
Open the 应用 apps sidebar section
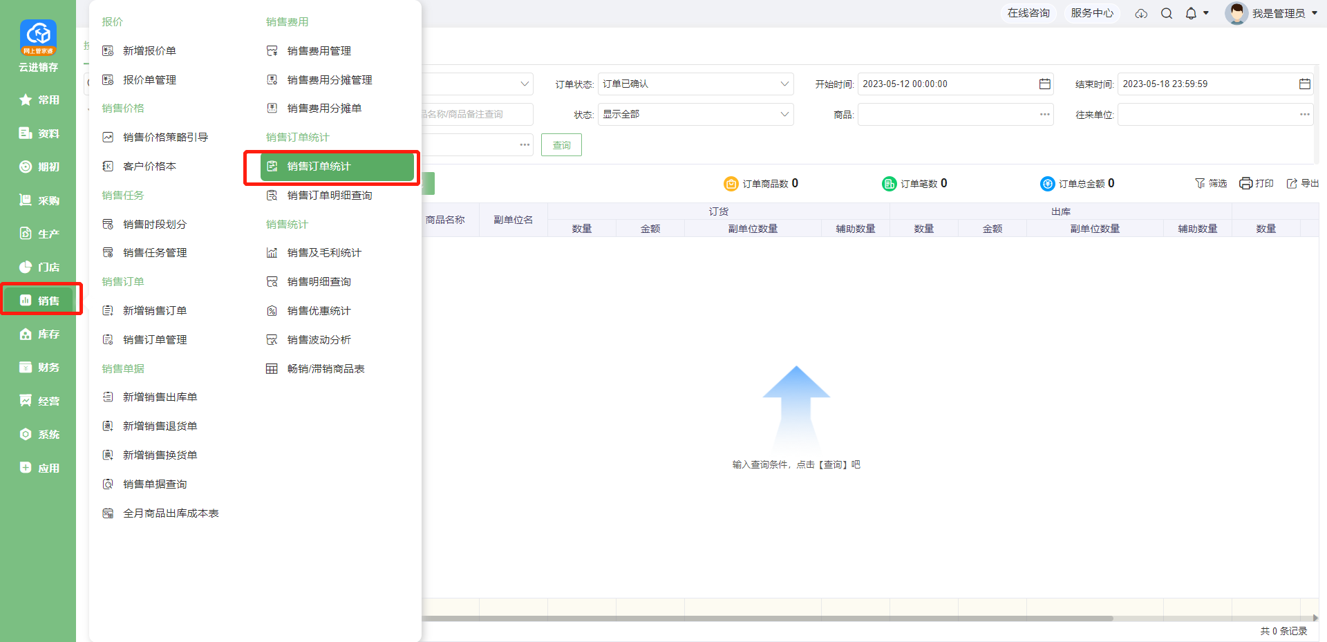38,468
